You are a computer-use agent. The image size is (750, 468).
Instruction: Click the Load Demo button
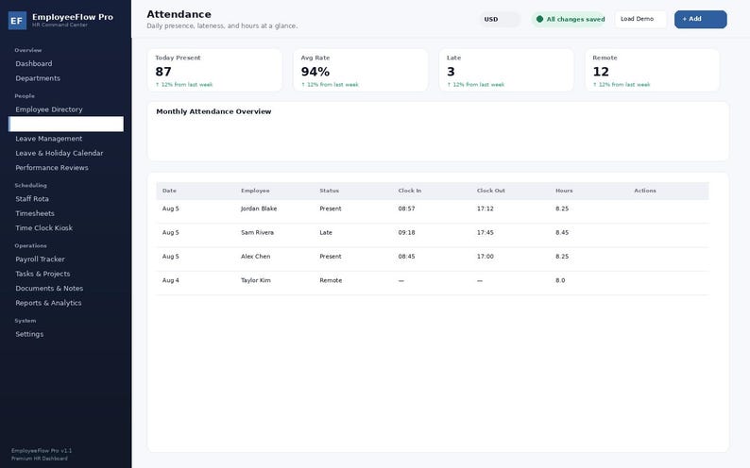640,19
